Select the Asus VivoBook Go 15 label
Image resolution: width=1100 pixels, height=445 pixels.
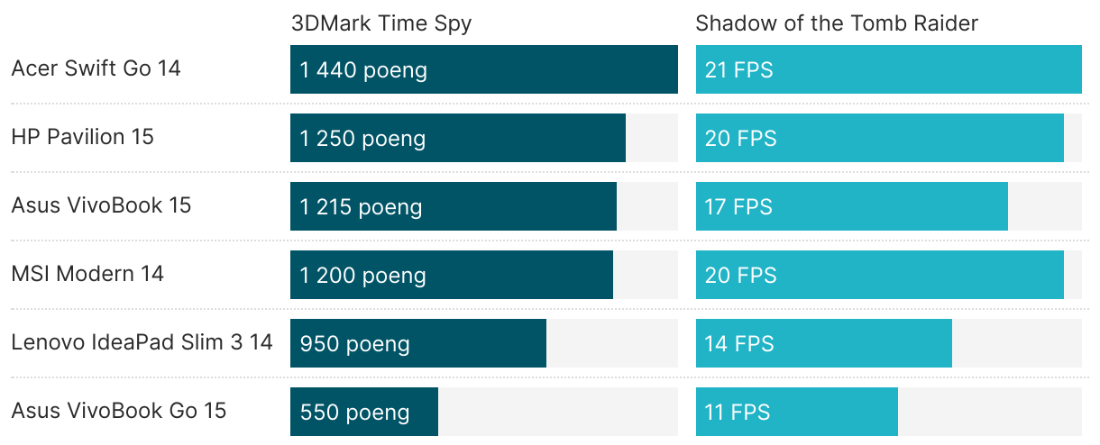tap(118, 411)
